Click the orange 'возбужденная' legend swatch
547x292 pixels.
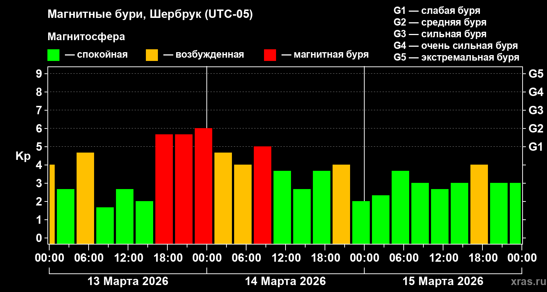coord(152,55)
